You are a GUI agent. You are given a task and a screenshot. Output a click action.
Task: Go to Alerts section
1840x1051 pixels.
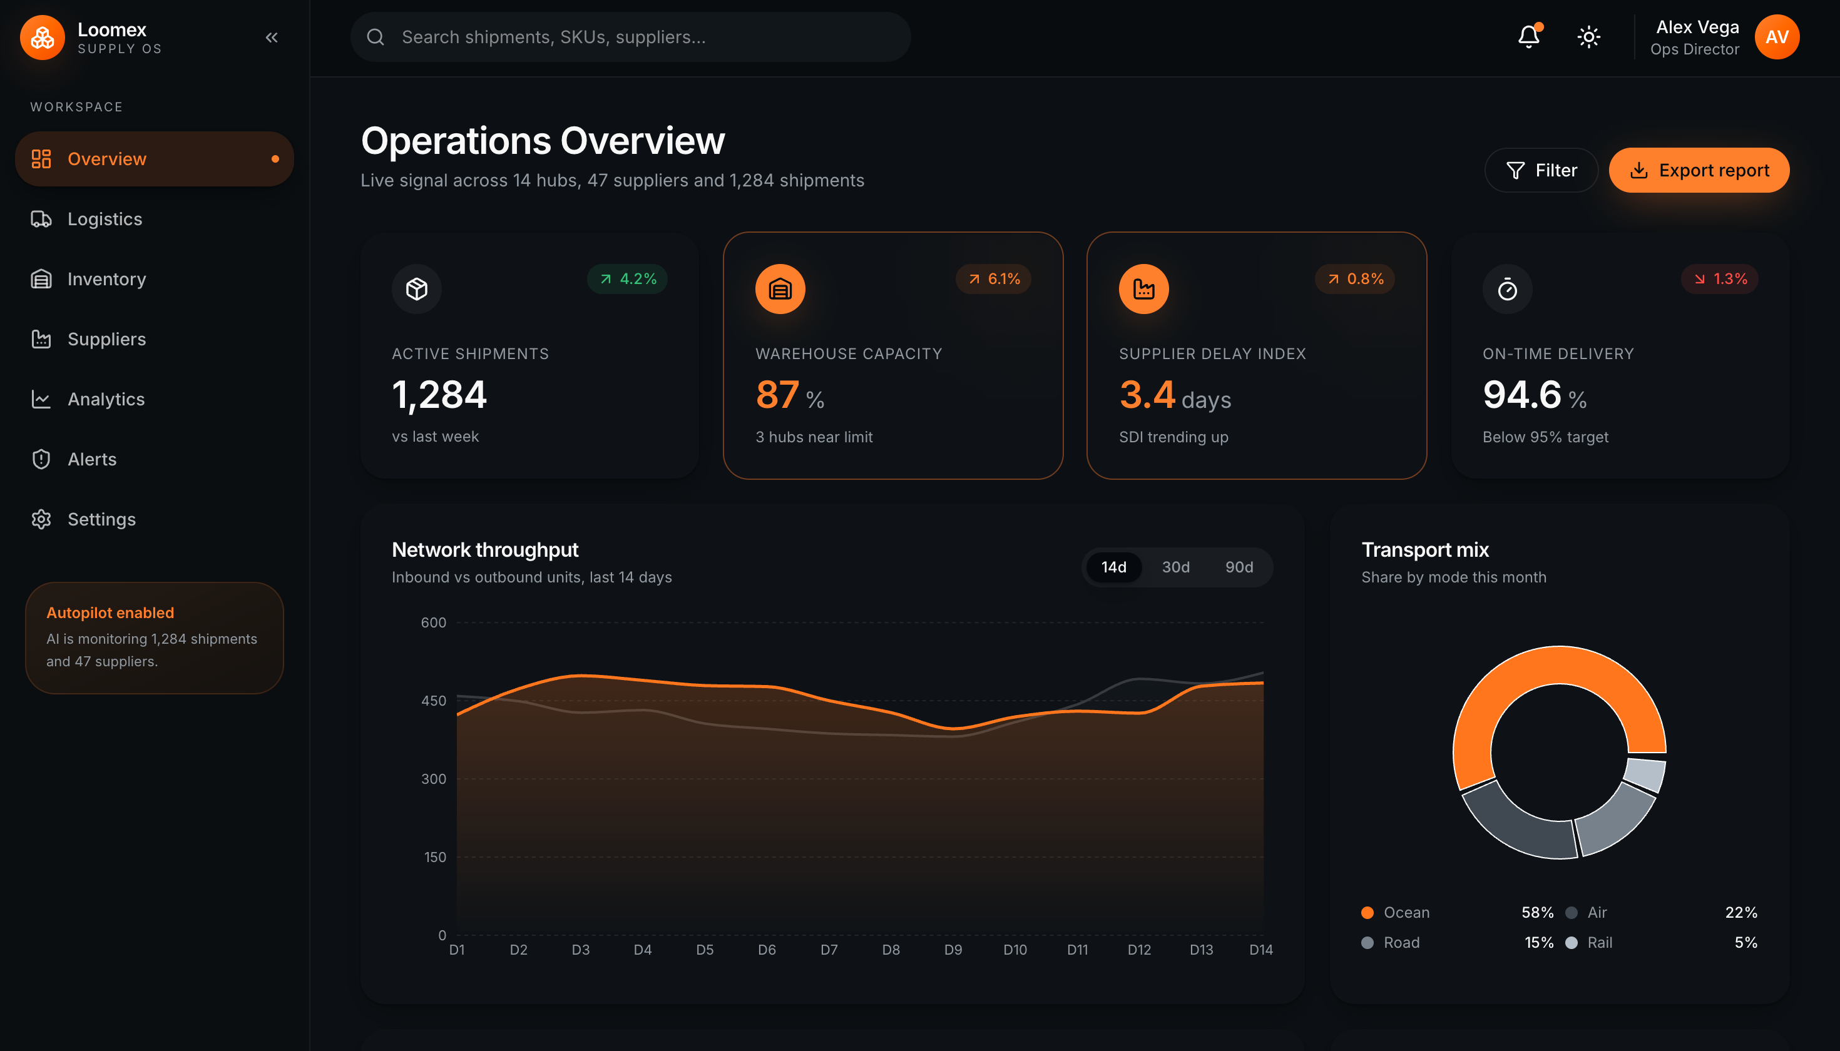[x=155, y=459]
